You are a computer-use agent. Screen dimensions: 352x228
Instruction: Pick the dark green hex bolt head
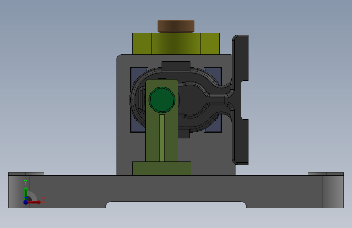pyautogui.click(x=162, y=100)
